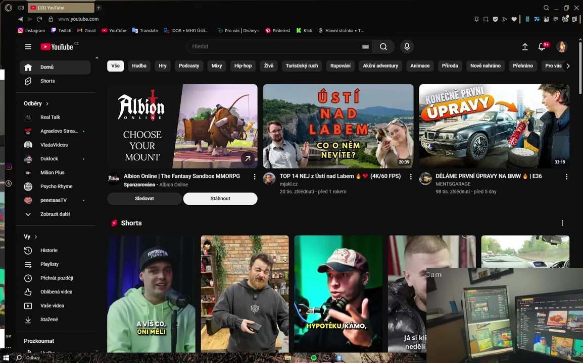The image size is (583, 363).
Task: Start voice search with microphone icon
Action: click(407, 47)
